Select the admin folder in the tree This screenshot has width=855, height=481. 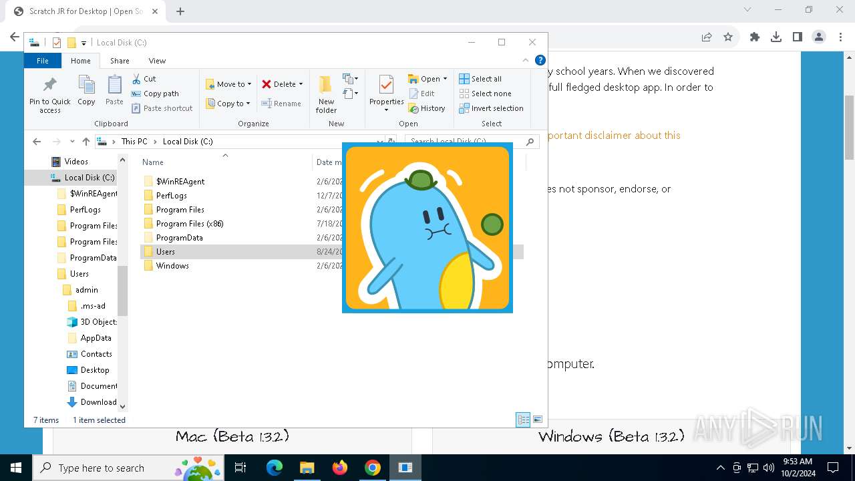coord(87,290)
